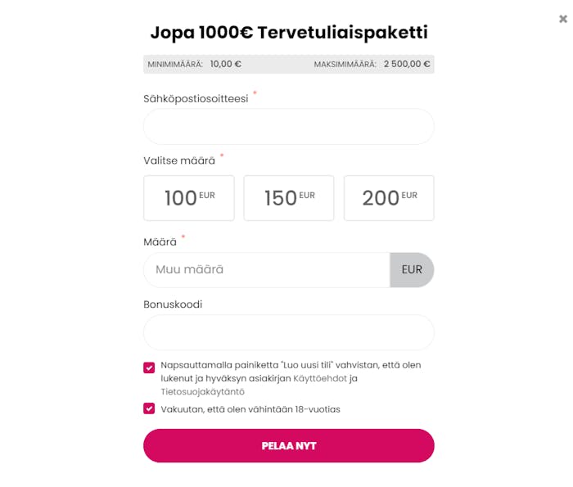Click the PELAA NYT button
This screenshot has height=487, width=573.
(289, 446)
